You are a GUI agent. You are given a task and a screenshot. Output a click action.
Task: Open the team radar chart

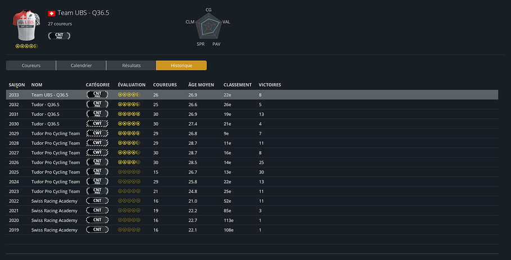point(208,27)
